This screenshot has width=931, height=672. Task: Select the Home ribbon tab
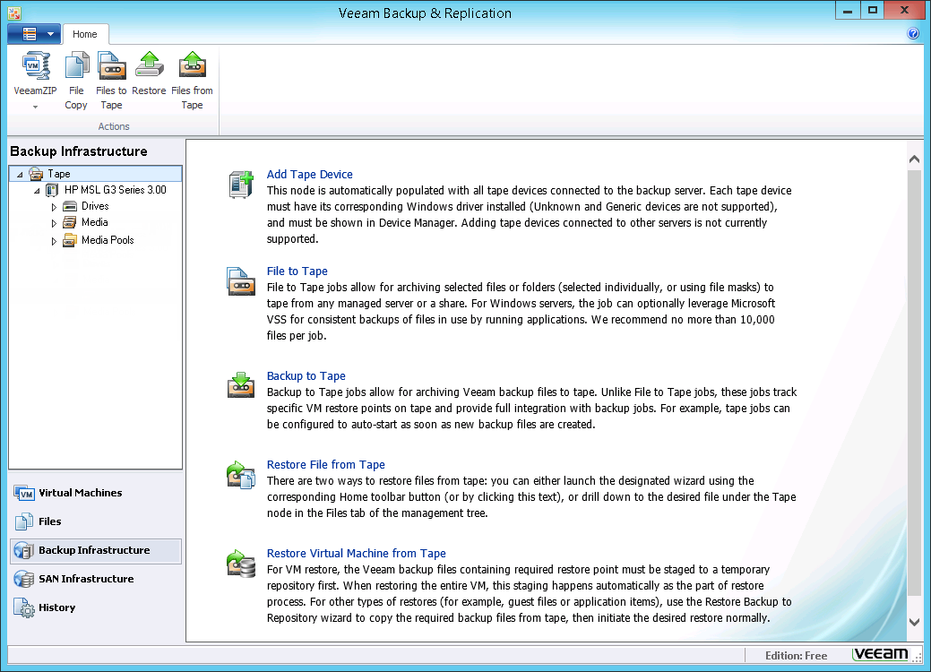[x=85, y=34]
